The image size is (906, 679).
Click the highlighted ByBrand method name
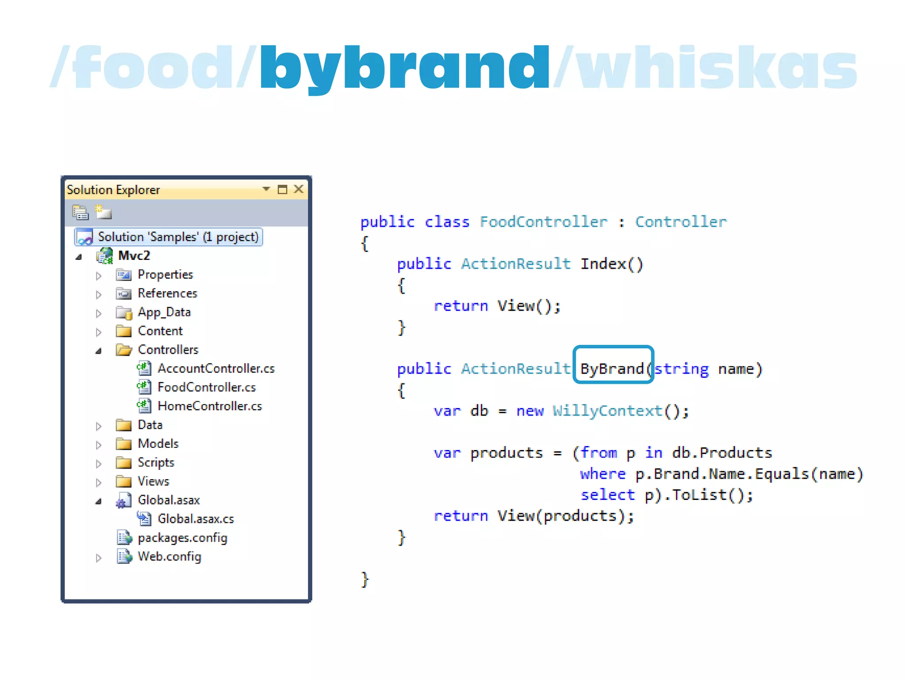612,368
